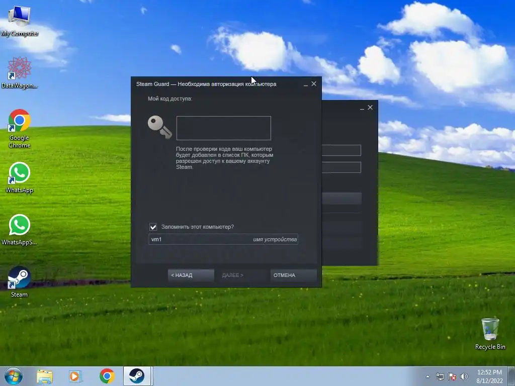515x386 pixels.
Task: Click the 'Мой код доступа:' label
Action: coord(170,99)
